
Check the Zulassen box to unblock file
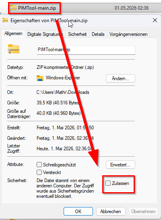(108, 183)
